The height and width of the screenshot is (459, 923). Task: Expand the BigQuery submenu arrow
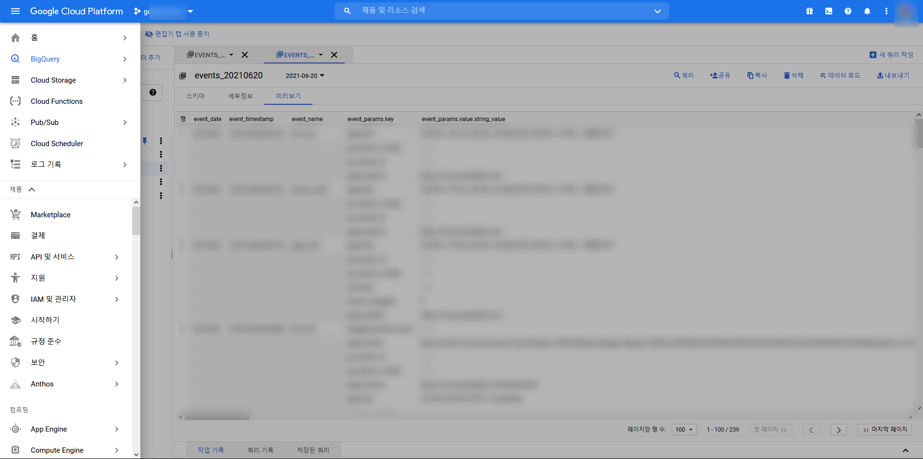click(125, 59)
